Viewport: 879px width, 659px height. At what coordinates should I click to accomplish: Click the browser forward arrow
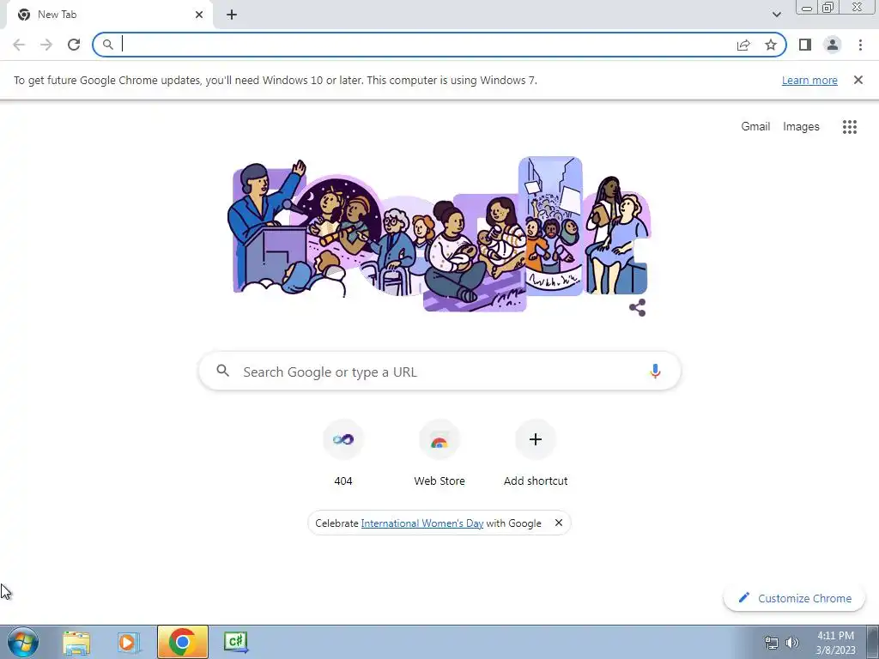point(46,45)
